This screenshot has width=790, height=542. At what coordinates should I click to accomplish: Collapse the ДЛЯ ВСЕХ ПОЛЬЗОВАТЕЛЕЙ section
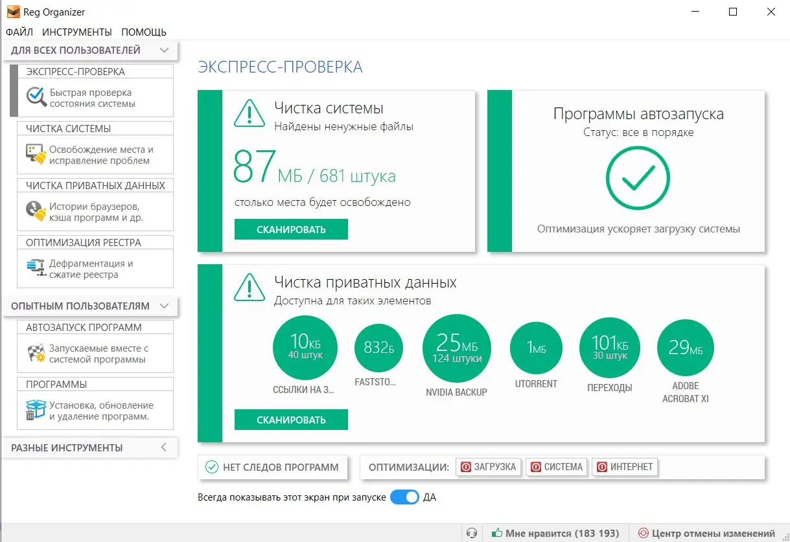click(x=164, y=49)
